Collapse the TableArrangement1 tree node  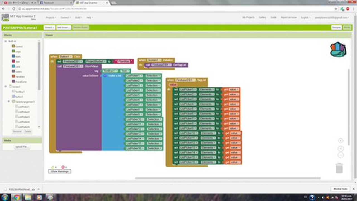pyautogui.click(x=9, y=102)
